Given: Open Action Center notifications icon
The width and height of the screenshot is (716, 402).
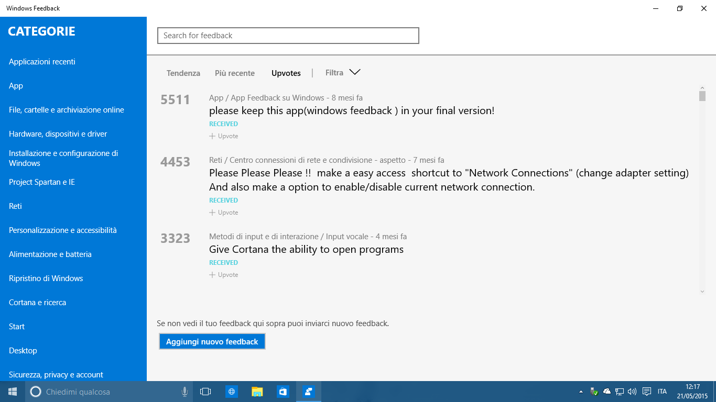Looking at the screenshot, I should click(x=647, y=392).
